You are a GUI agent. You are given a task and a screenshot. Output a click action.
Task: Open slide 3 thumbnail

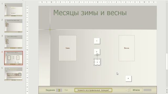[13, 42]
